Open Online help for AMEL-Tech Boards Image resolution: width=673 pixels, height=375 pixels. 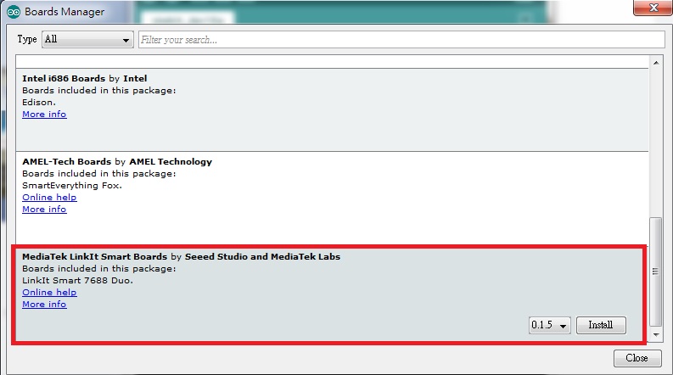[49, 198]
